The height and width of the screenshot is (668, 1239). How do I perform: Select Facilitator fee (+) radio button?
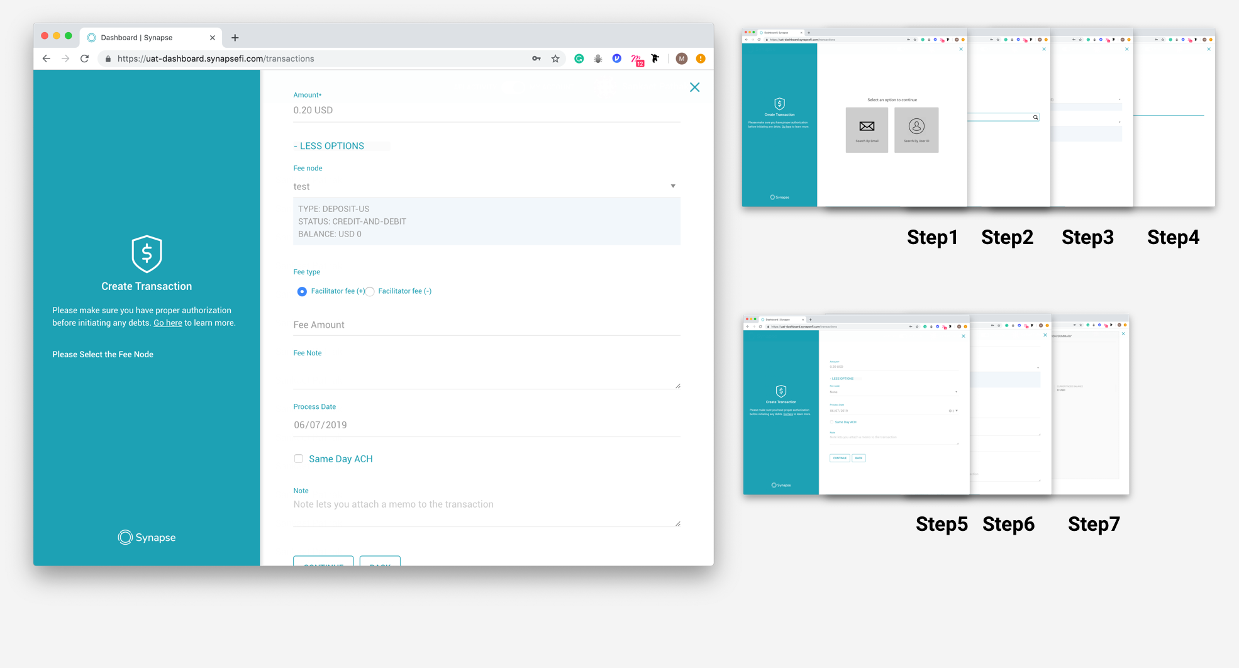tap(302, 291)
